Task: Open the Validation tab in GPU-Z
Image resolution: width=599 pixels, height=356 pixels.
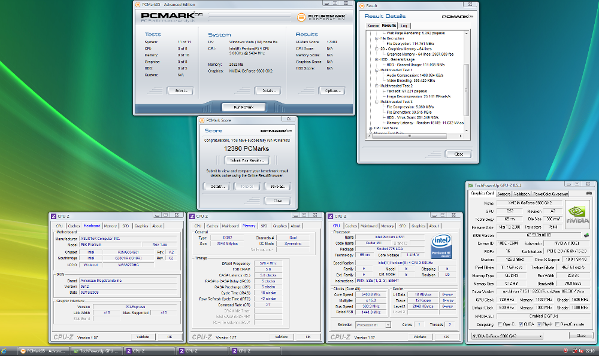Action: [x=522, y=194]
